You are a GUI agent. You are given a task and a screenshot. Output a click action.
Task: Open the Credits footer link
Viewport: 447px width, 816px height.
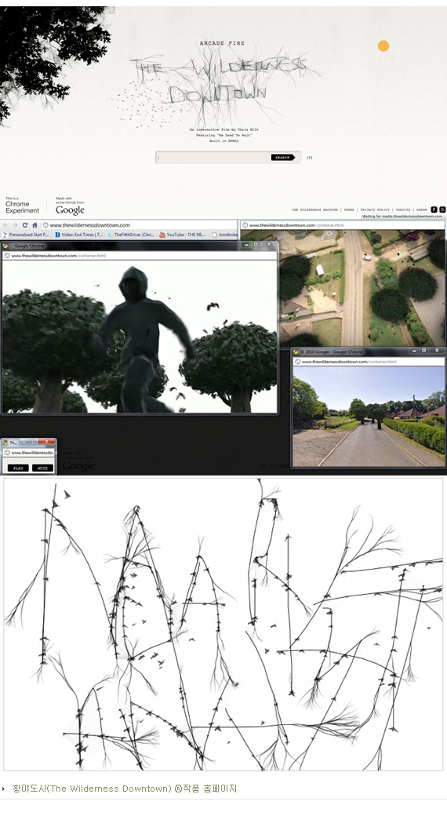(403, 209)
